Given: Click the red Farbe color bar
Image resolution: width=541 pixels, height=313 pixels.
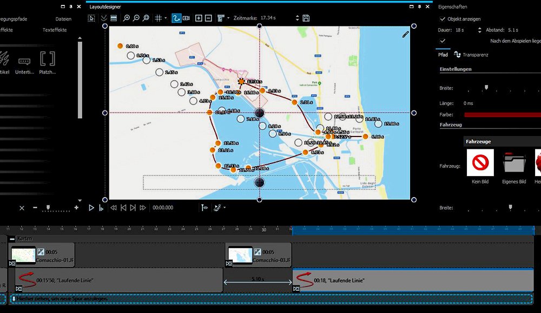Looking at the screenshot, I should click(502, 115).
